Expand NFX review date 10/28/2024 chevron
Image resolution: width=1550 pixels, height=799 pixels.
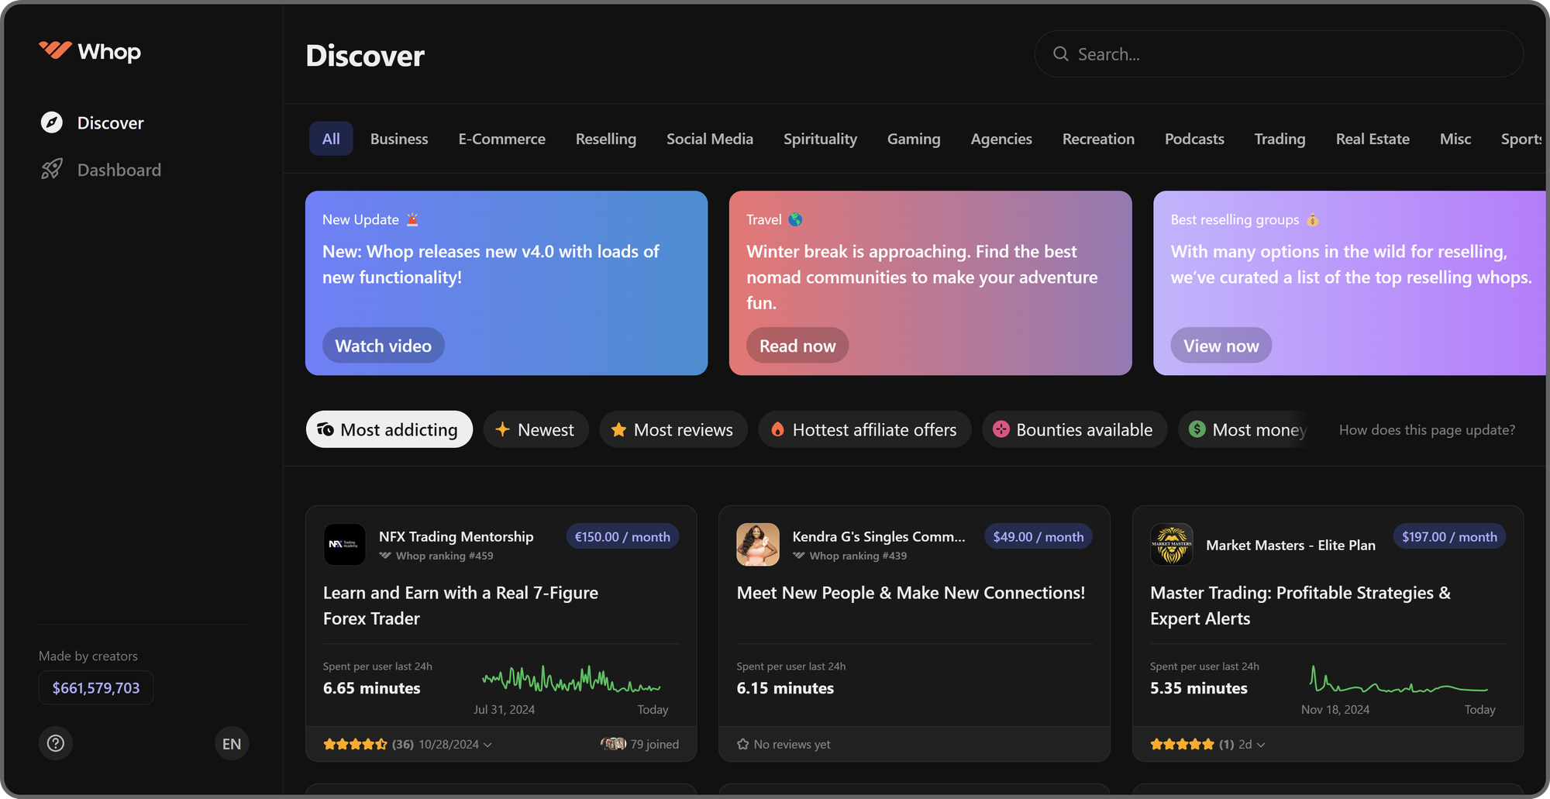click(x=487, y=745)
